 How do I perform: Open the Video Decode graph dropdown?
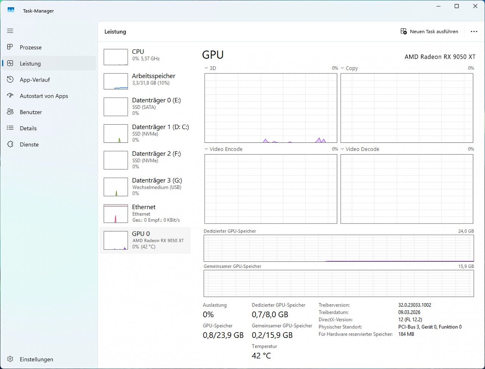(343, 149)
